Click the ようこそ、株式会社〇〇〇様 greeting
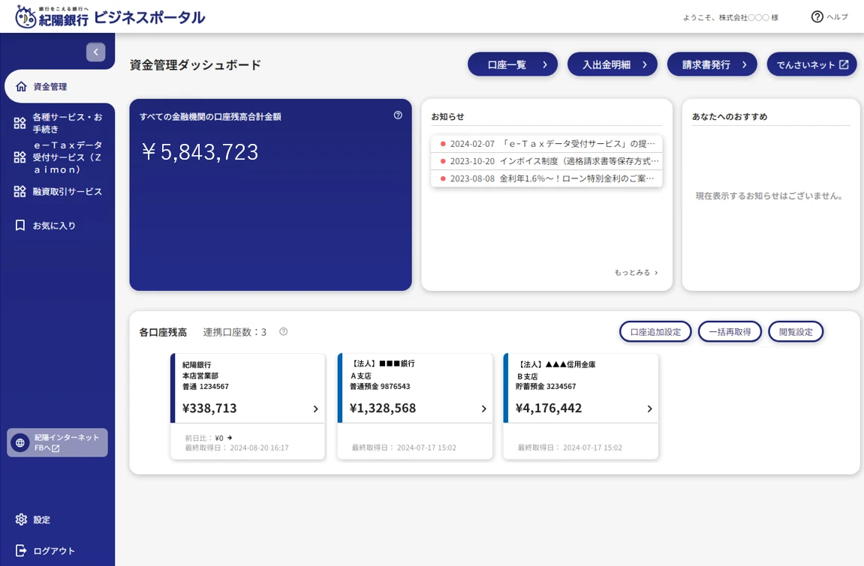Screen dimensions: 864x566 click(730, 17)
